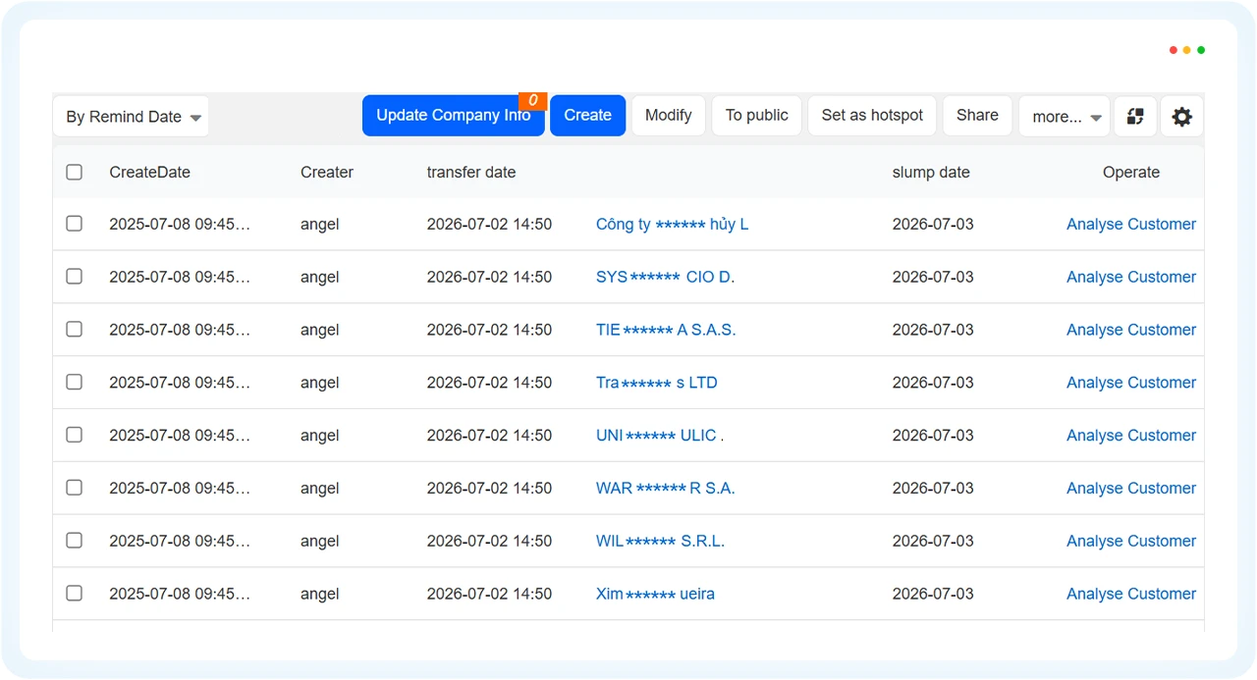Open company UNI ****** ULIC
1257x680 pixels.
pyautogui.click(x=660, y=436)
